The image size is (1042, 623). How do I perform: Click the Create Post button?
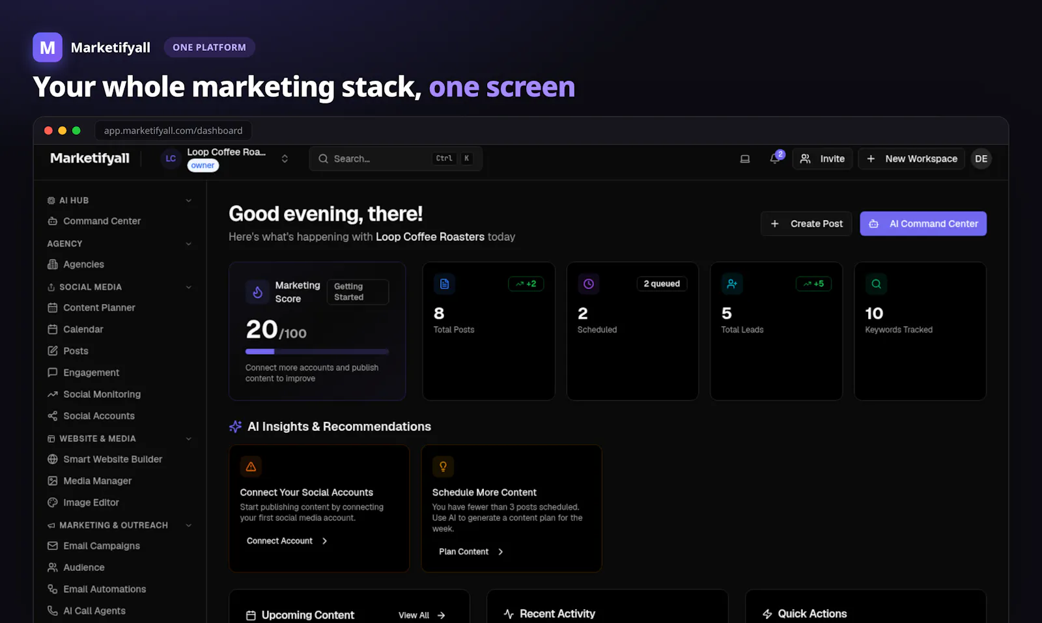[x=806, y=224]
